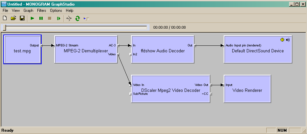The height and width of the screenshot is (134, 307).
Task: Click the time display 00:00:00 / 00:00:08
Action: point(170,27)
